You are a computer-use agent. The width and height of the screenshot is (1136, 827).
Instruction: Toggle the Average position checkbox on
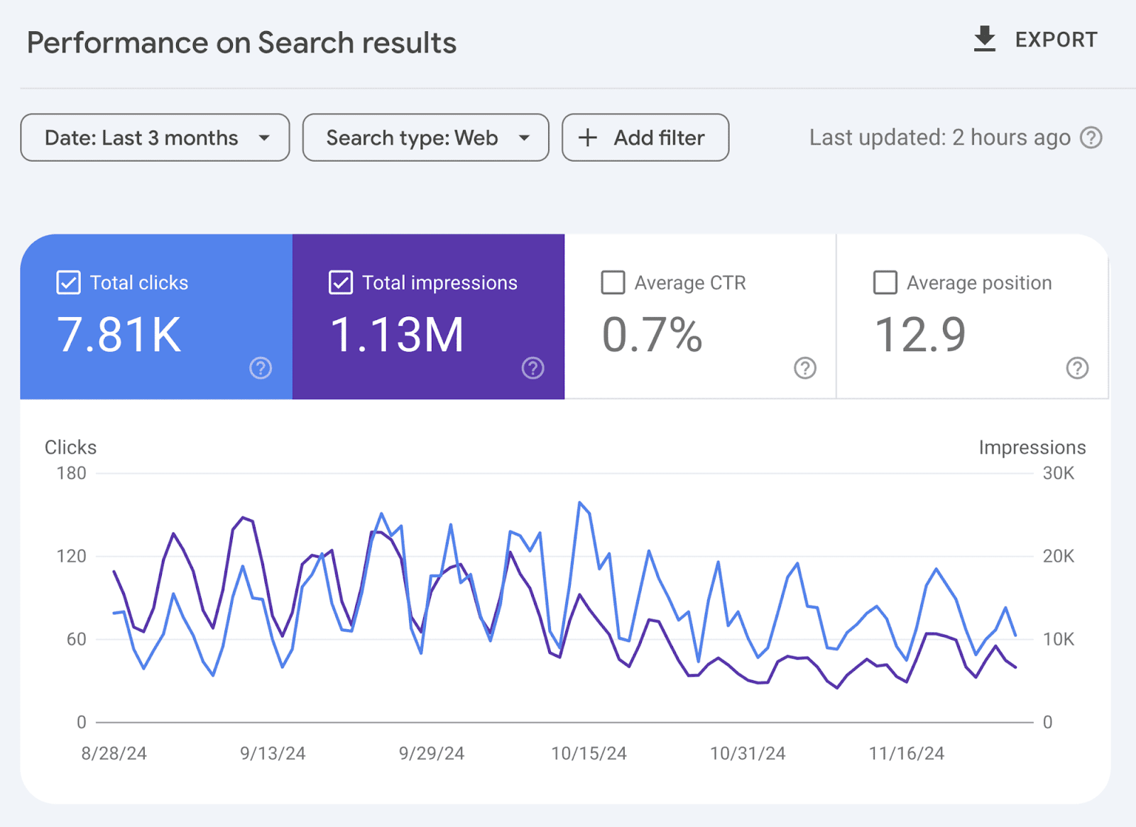tap(885, 282)
